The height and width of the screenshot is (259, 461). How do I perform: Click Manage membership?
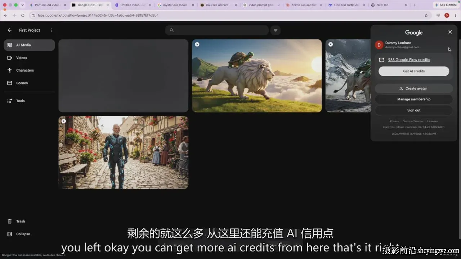point(414,99)
